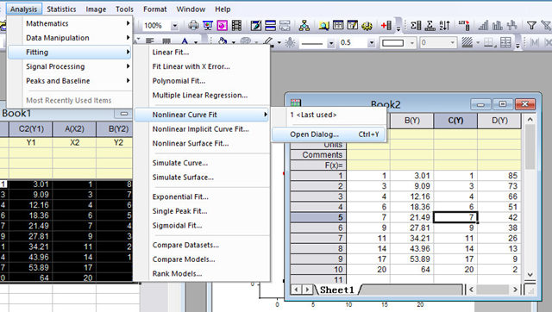
Task: Click the Add New Columns icon
Action: tap(386, 25)
